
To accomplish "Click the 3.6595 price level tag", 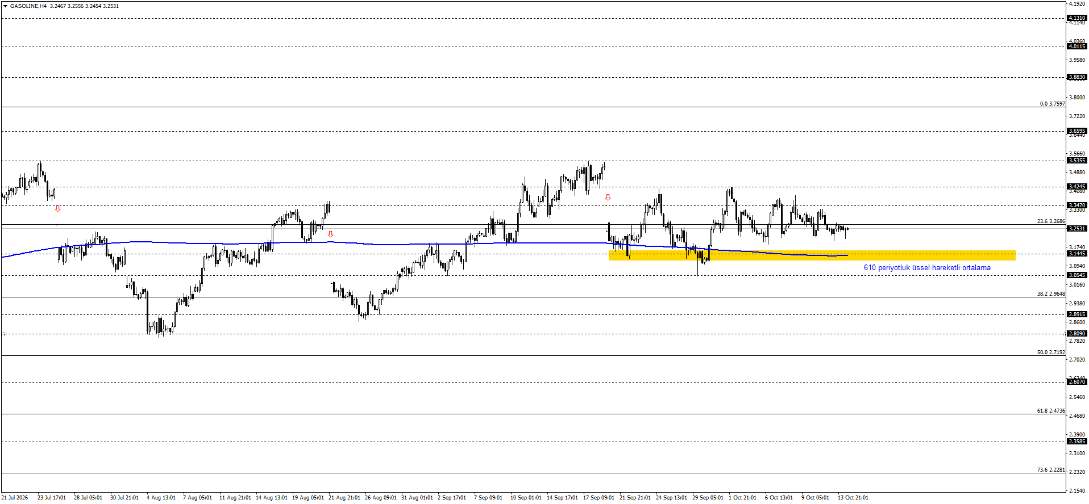I will click(1077, 131).
